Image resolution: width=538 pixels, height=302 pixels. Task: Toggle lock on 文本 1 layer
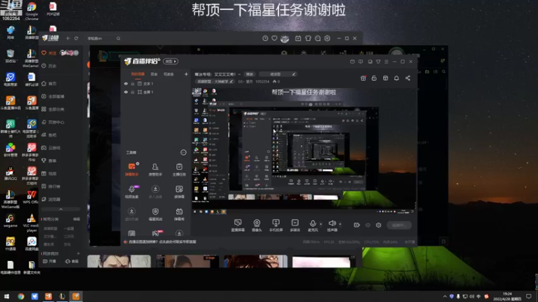tap(132, 83)
